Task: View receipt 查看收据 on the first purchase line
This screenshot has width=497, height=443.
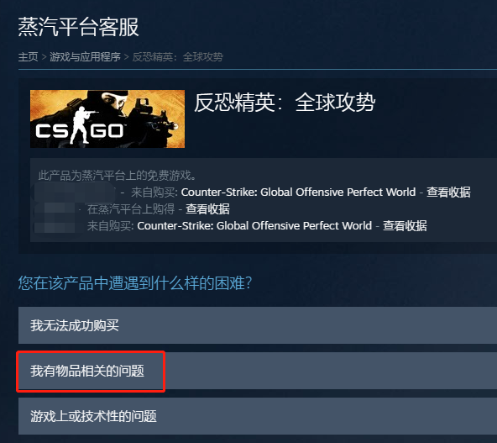Action: pyautogui.click(x=448, y=192)
